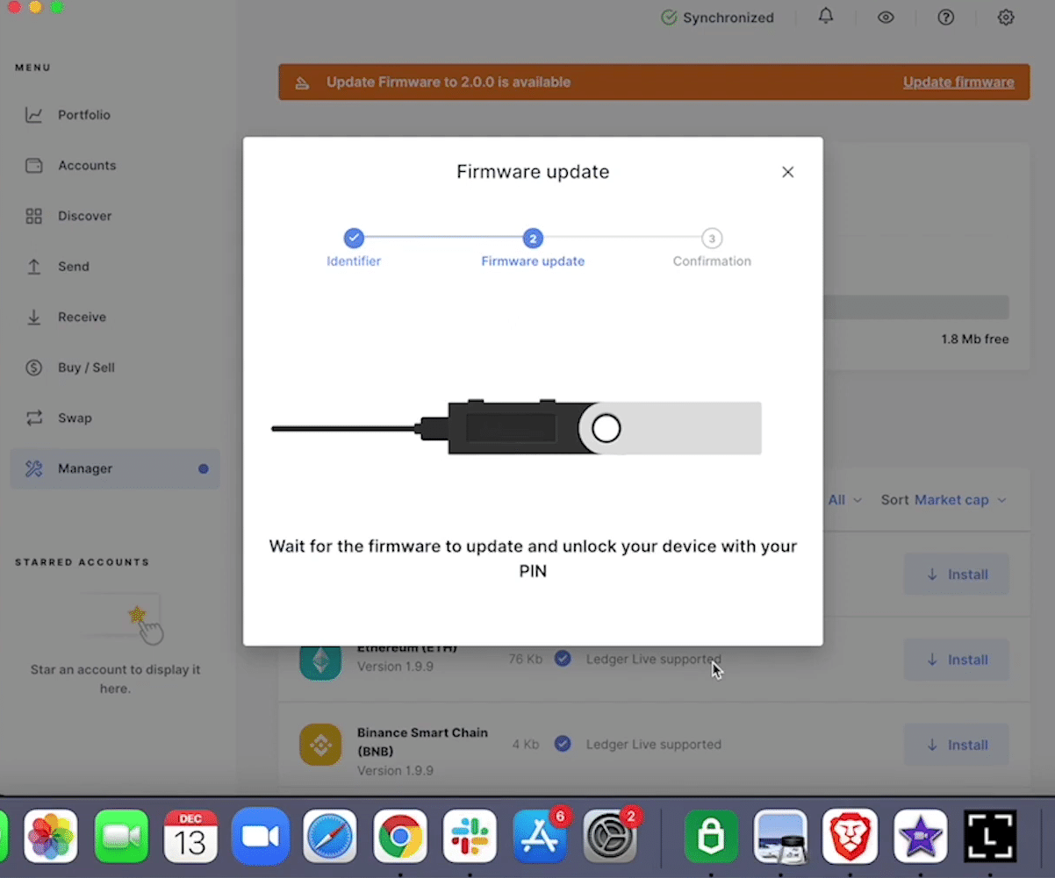Toggle discreet mode eye icon

point(886,18)
